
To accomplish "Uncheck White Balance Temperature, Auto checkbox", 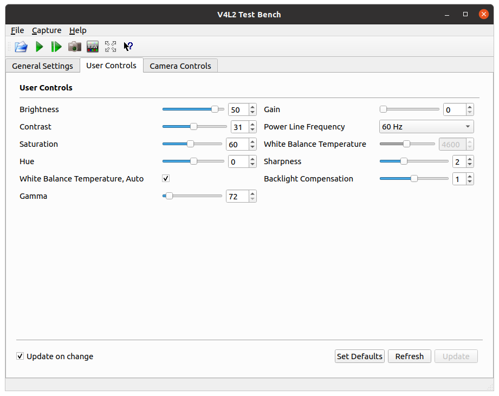I will (x=166, y=179).
